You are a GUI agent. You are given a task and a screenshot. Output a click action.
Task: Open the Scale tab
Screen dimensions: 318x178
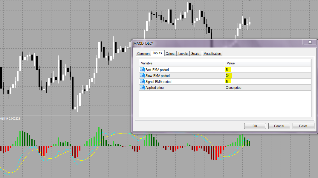coord(195,54)
